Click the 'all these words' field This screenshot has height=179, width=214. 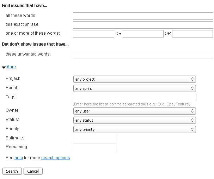click(143, 16)
